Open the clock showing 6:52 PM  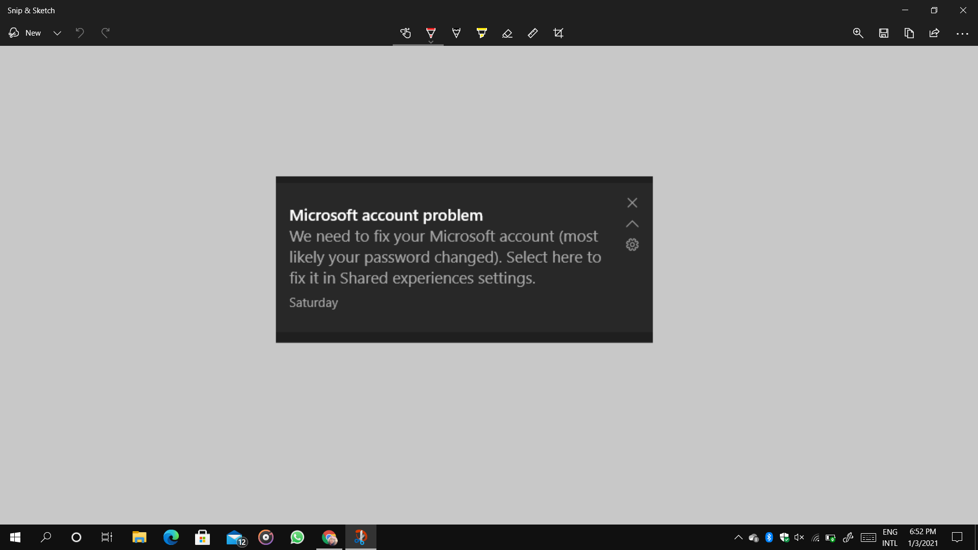922,537
